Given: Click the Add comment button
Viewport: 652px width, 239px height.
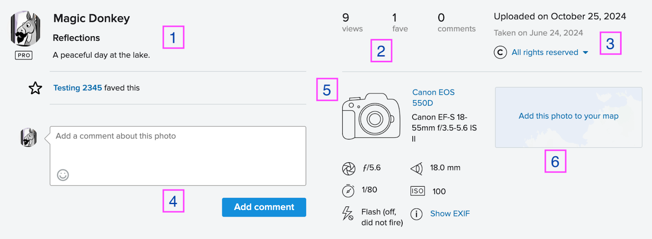Looking at the screenshot, I should [264, 207].
